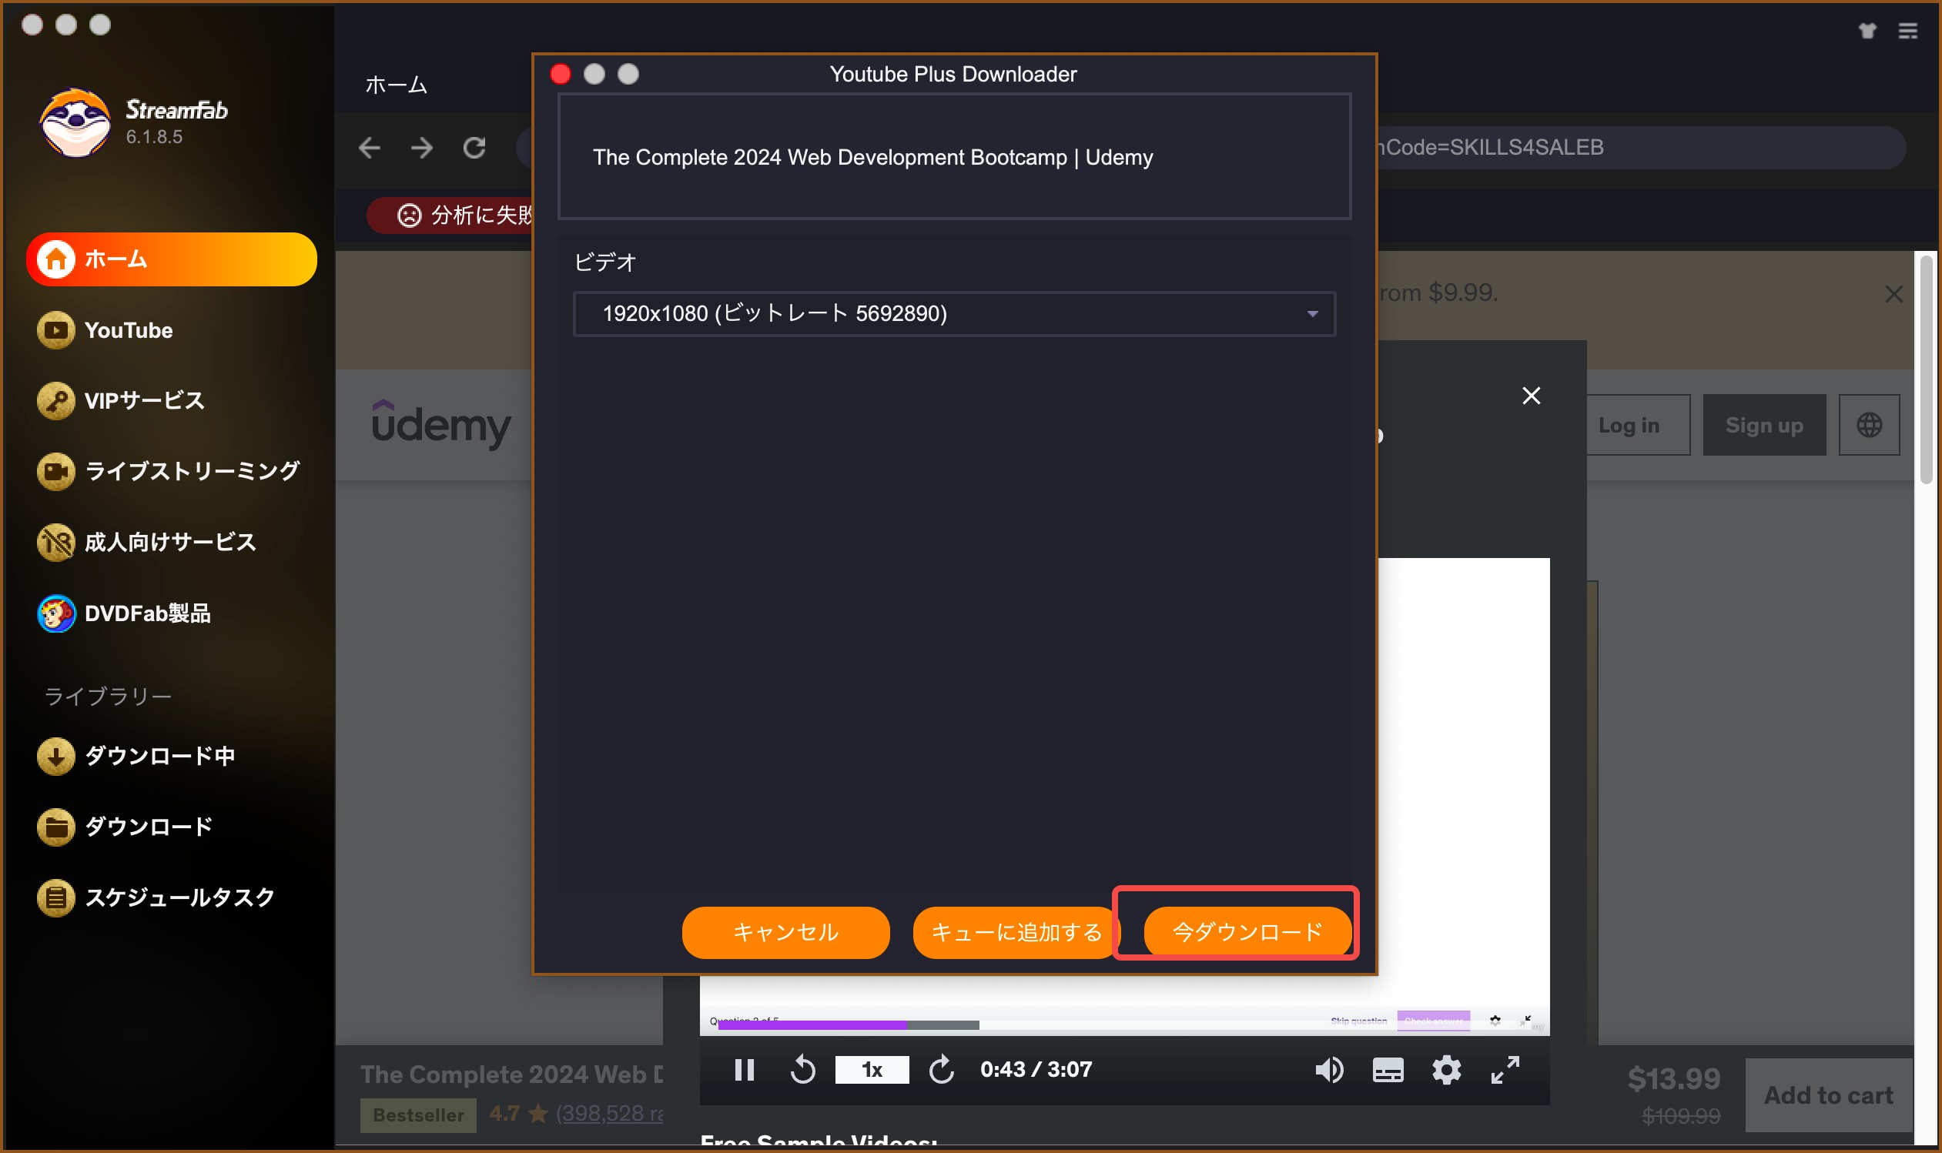Viewport: 1942px width, 1153px height.
Task: Open ライブストリーミング in the sidebar
Action: [x=168, y=471]
